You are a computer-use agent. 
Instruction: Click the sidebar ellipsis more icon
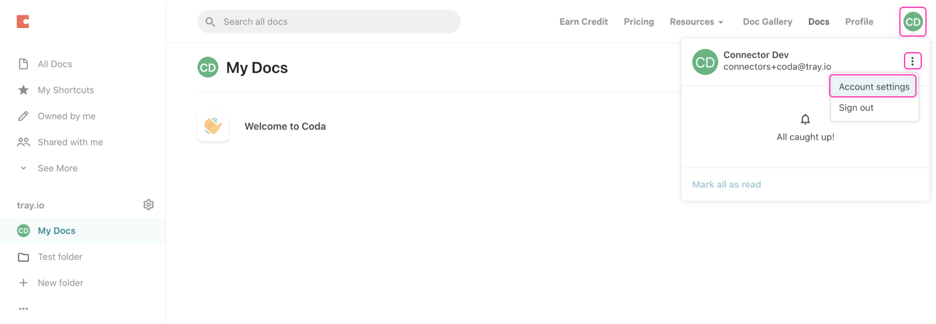click(x=23, y=309)
